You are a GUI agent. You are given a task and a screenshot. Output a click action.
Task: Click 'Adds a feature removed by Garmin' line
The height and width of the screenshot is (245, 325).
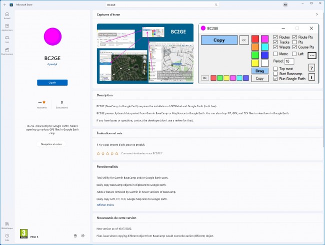coord(136,192)
